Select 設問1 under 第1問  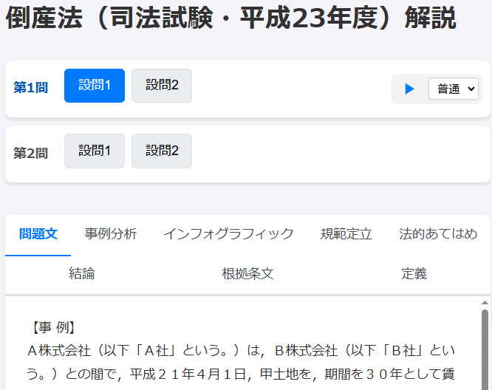[95, 86]
